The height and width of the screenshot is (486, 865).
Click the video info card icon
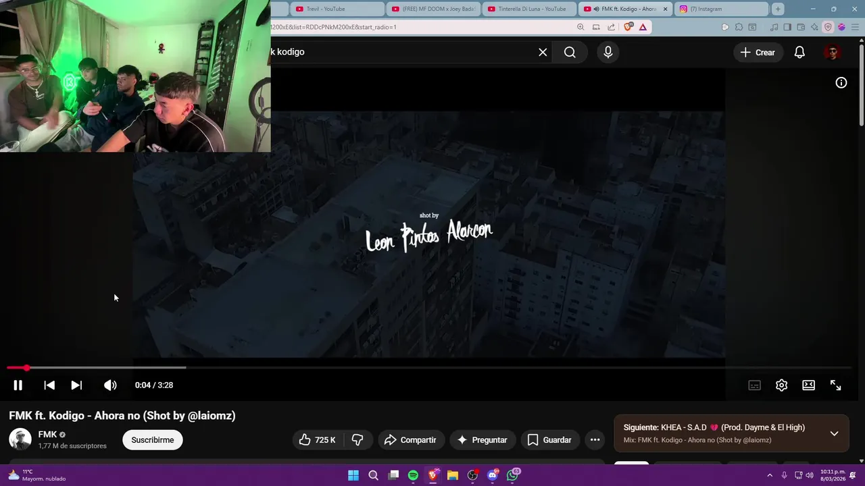click(x=841, y=82)
